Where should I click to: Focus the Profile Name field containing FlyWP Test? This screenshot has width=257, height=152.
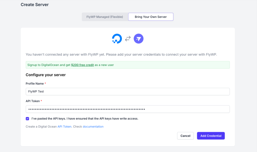(127, 91)
